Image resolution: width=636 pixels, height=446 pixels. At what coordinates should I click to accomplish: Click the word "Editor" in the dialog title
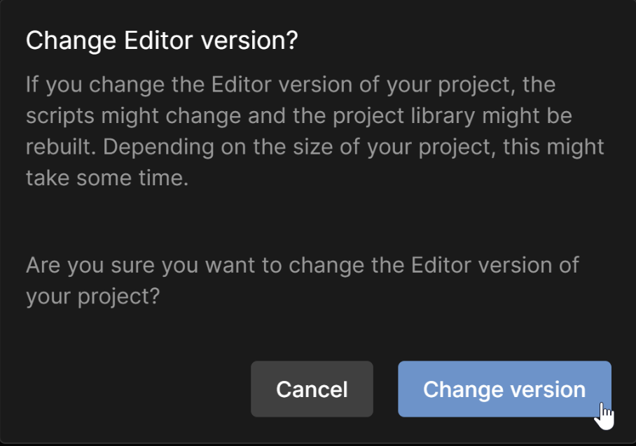pos(159,41)
